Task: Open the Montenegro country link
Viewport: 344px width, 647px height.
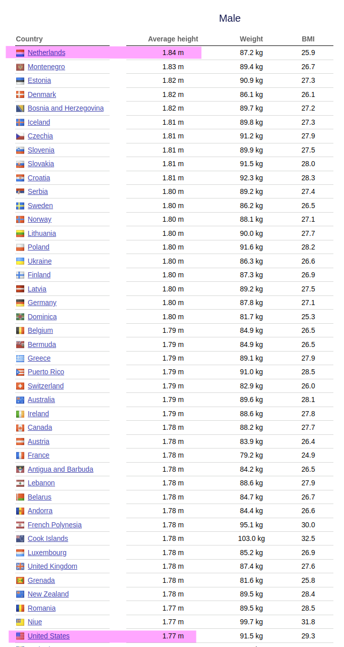Action: click(x=46, y=67)
